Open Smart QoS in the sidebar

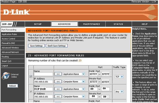pyautogui.click(x=13, y=61)
